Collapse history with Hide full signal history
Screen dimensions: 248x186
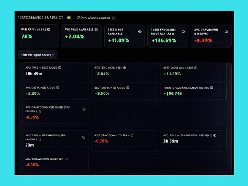click(37, 55)
